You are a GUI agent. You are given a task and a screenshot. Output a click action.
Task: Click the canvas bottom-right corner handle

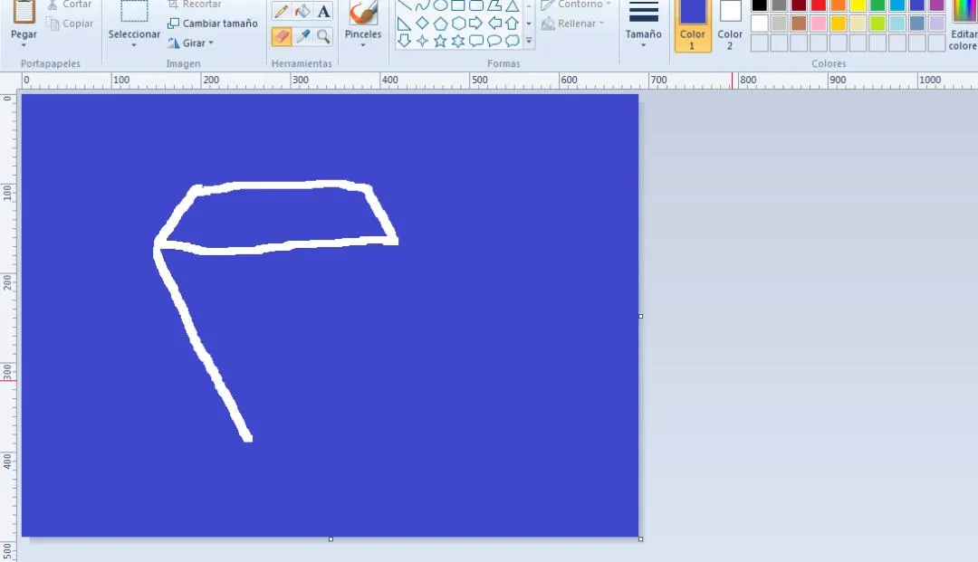point(640,539)
